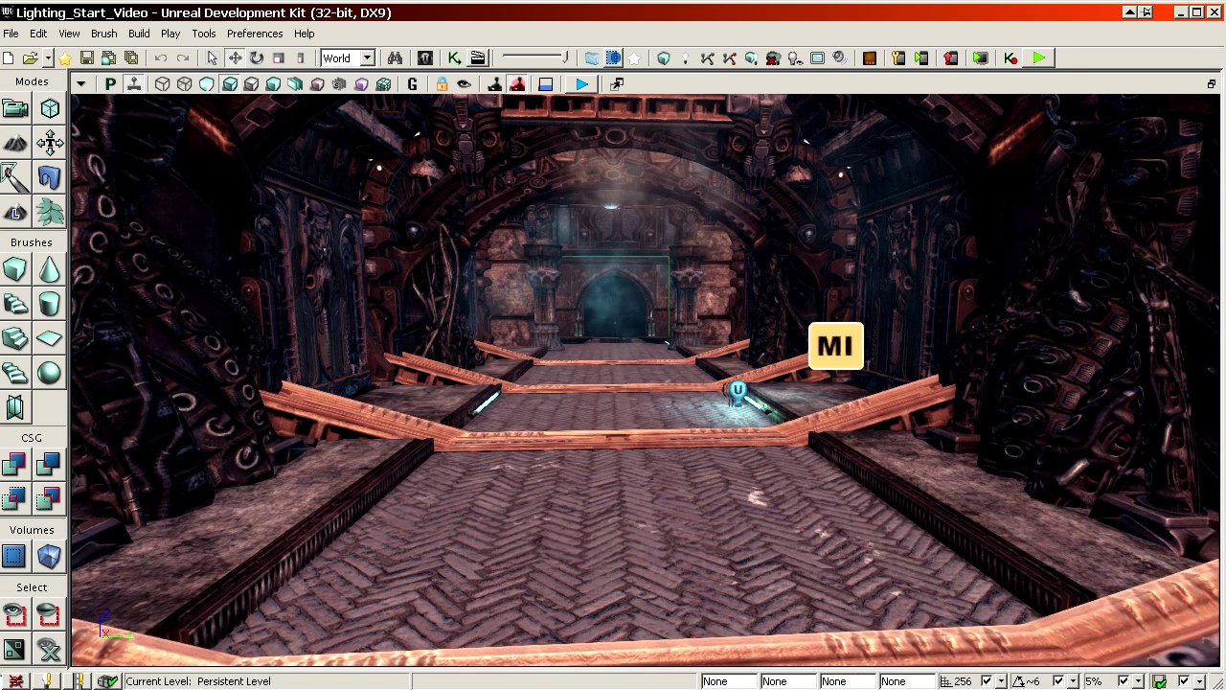Switch viewport to Perspective P button
1226x690 pixels.
111,84
